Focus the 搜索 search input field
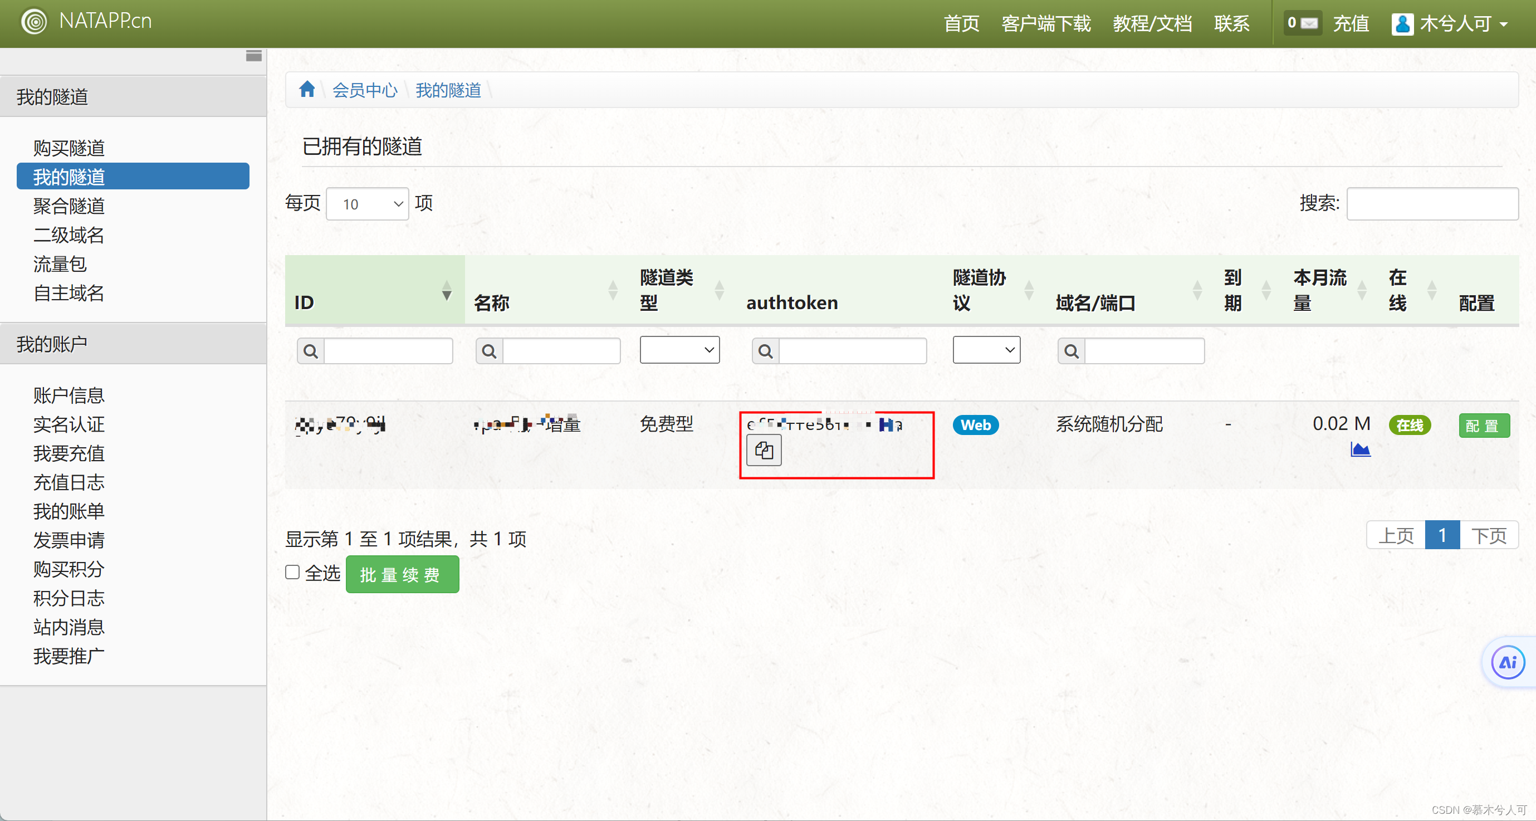The height and width of the screenshot is (821, 1536). (1432, 204)
